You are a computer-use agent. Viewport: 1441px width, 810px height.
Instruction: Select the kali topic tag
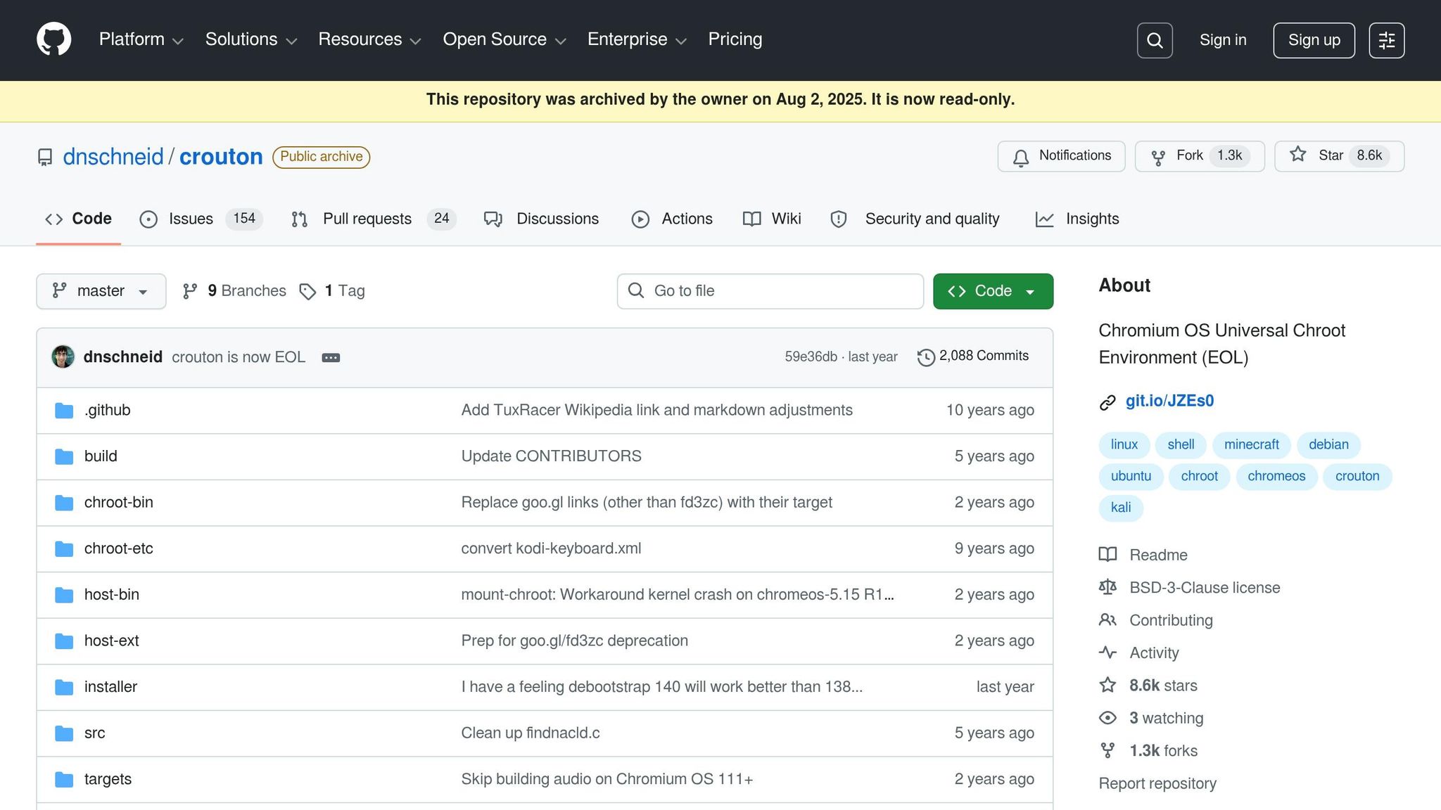pos(1121,508)
